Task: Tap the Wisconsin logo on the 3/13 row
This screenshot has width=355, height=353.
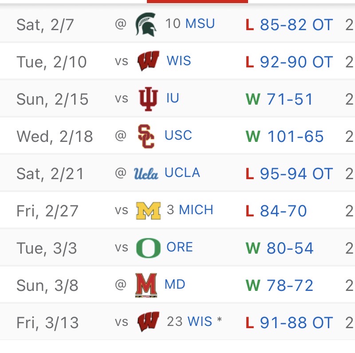Action: tap(149, 322)
